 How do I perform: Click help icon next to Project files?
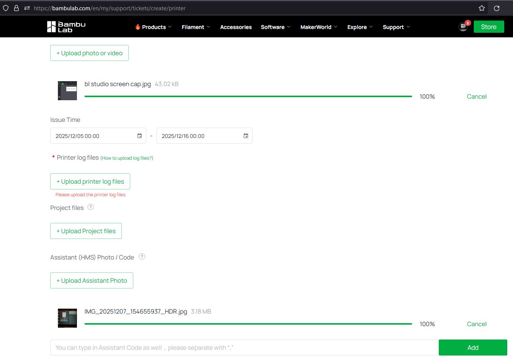(91, 207)
